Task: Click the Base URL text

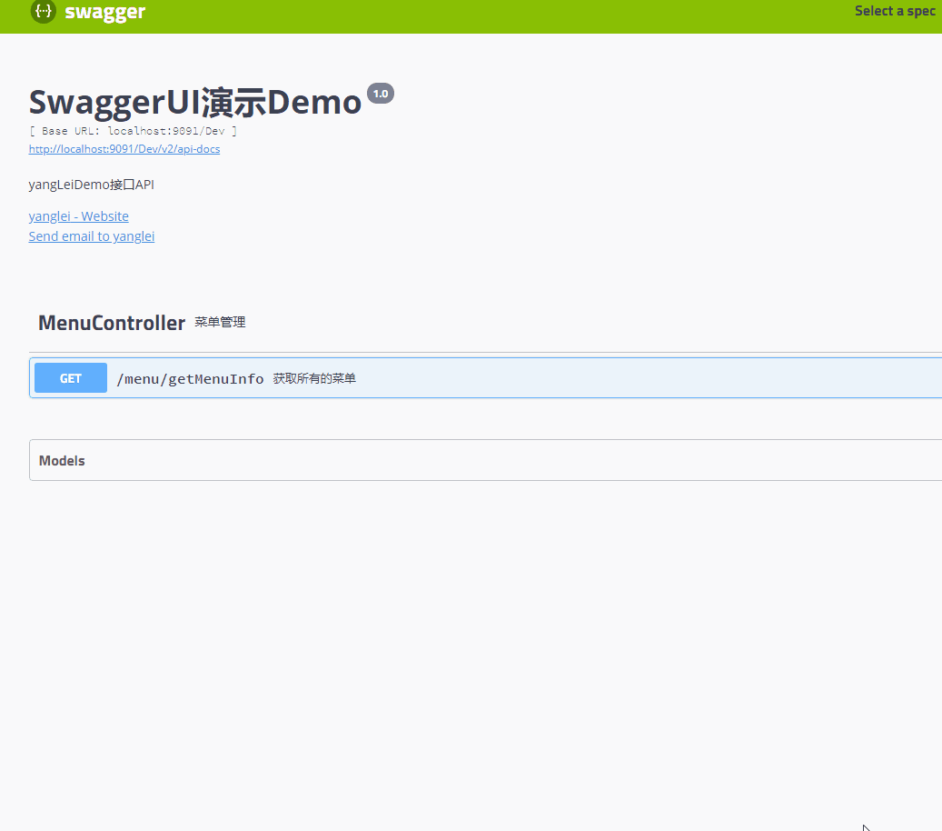Action: coord(132,130)
